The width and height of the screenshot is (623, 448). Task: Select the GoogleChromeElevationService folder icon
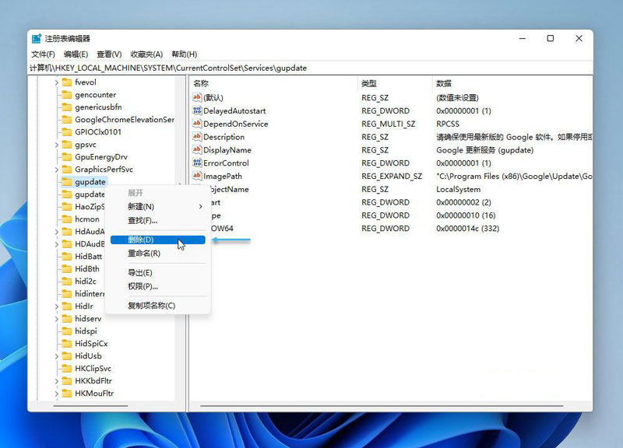tap(67, 120)
